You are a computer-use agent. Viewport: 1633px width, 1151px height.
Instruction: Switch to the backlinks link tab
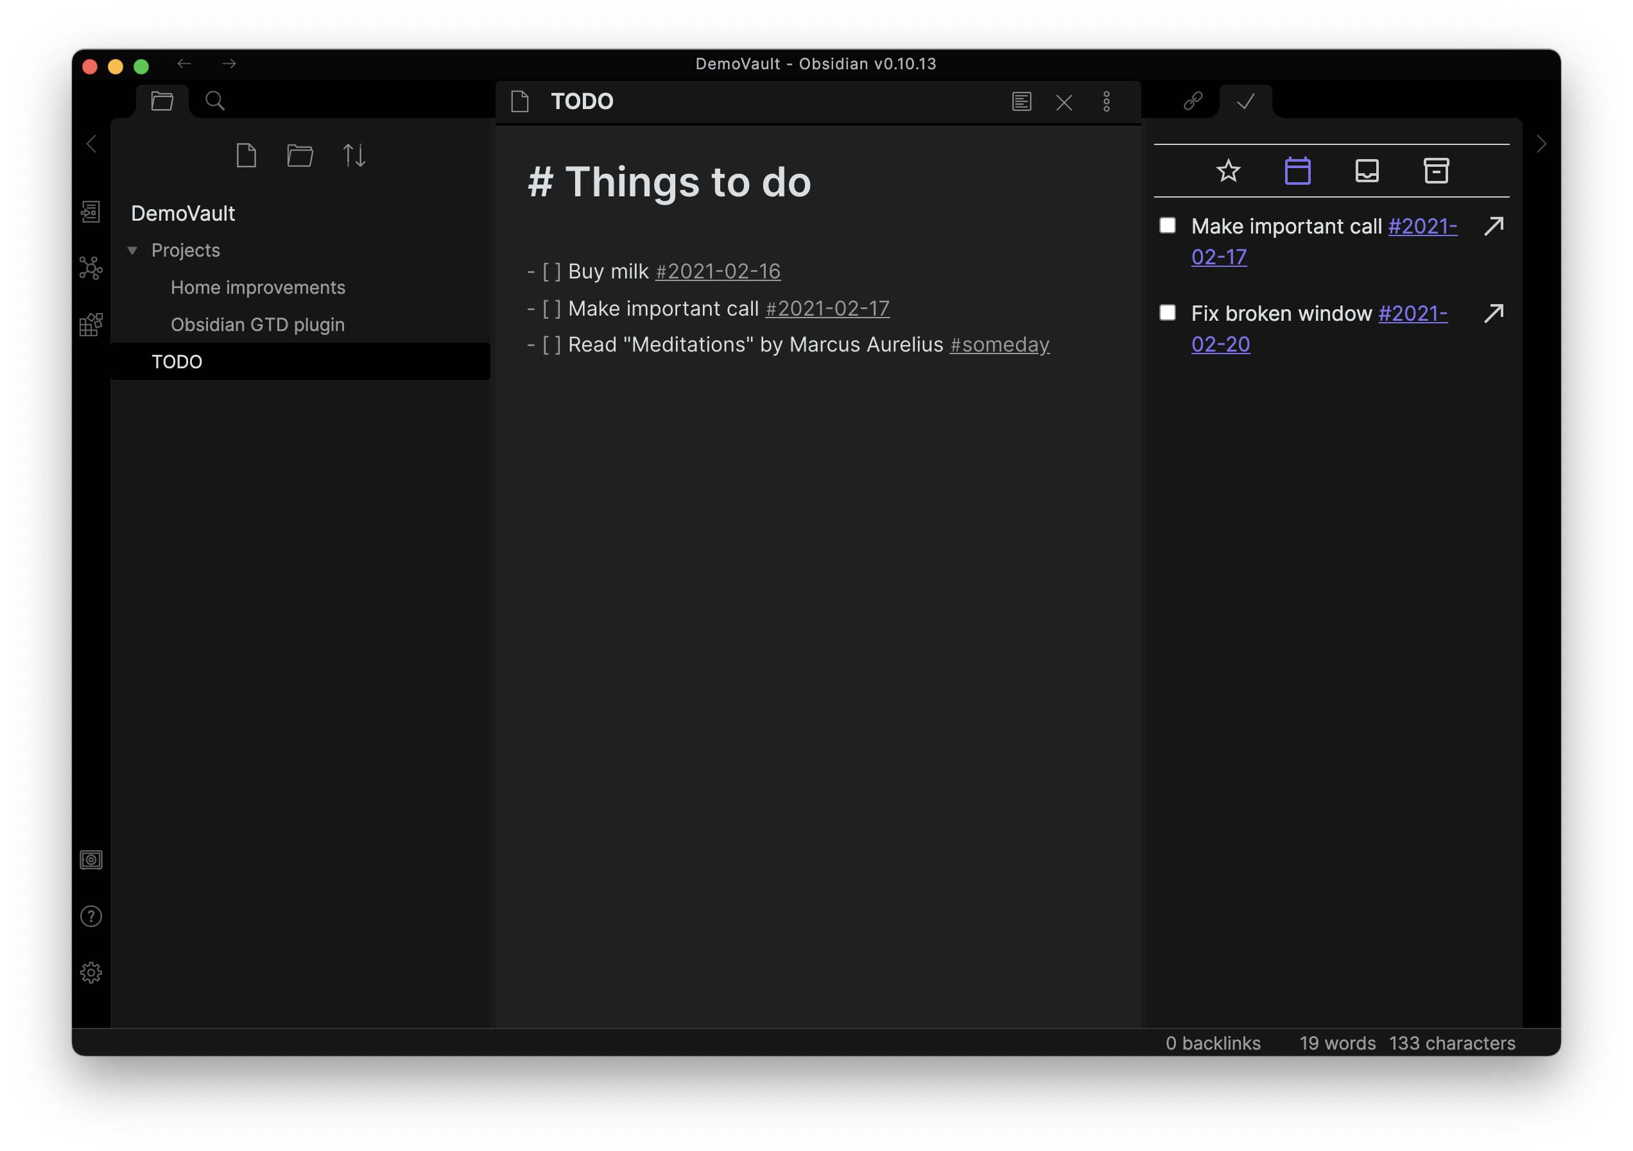coord(1193,101)
